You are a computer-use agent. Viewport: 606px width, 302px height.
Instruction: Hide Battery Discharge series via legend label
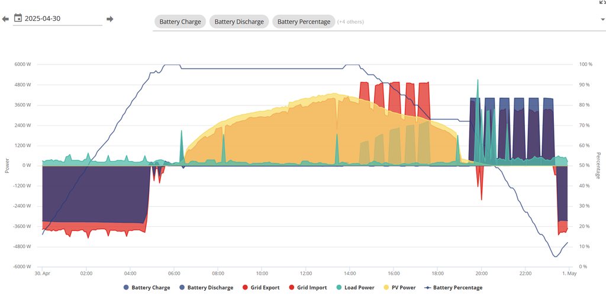[x=209, y=288]
